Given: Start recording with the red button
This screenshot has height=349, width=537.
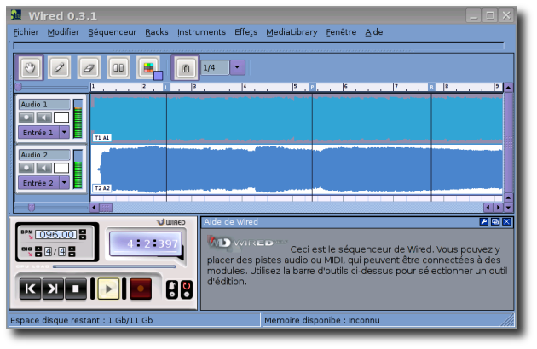Looking at the screenshot, I should pos(141,289).
